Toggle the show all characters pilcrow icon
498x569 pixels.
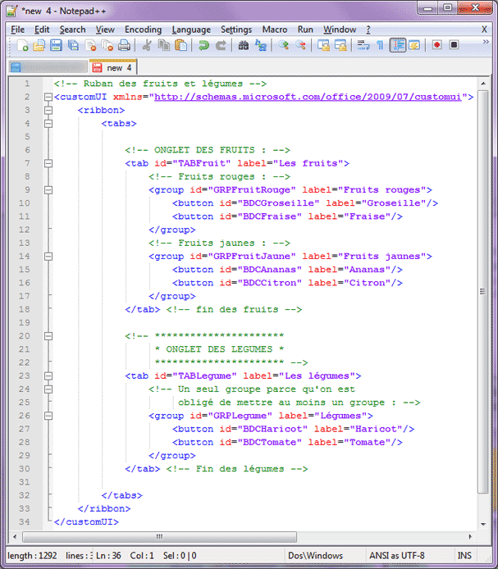380,45
